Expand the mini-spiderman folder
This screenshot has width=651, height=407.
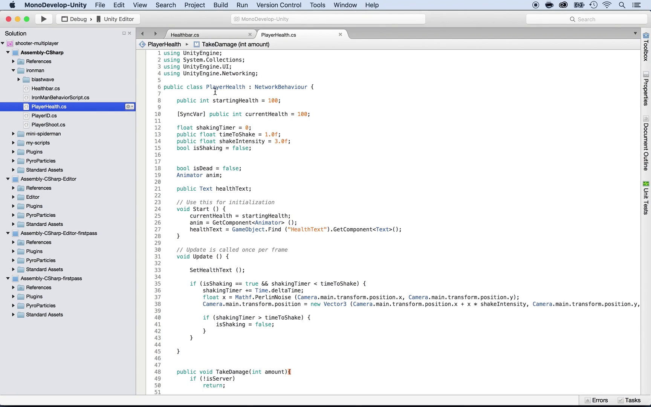[x=13, y=134]
